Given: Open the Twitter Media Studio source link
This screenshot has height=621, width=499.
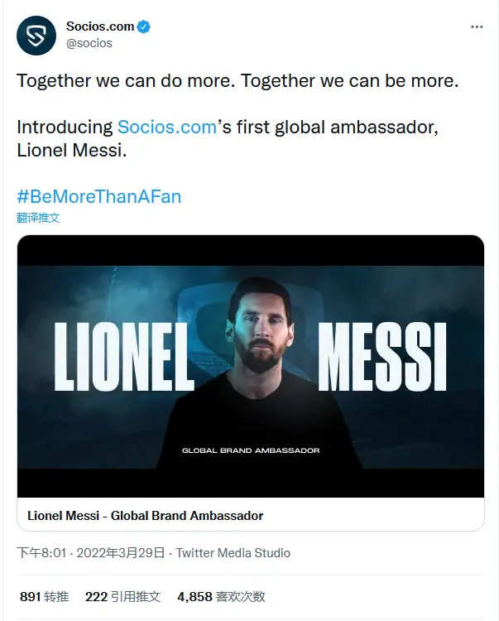Looking at the screenshot, I should [233, 552].
